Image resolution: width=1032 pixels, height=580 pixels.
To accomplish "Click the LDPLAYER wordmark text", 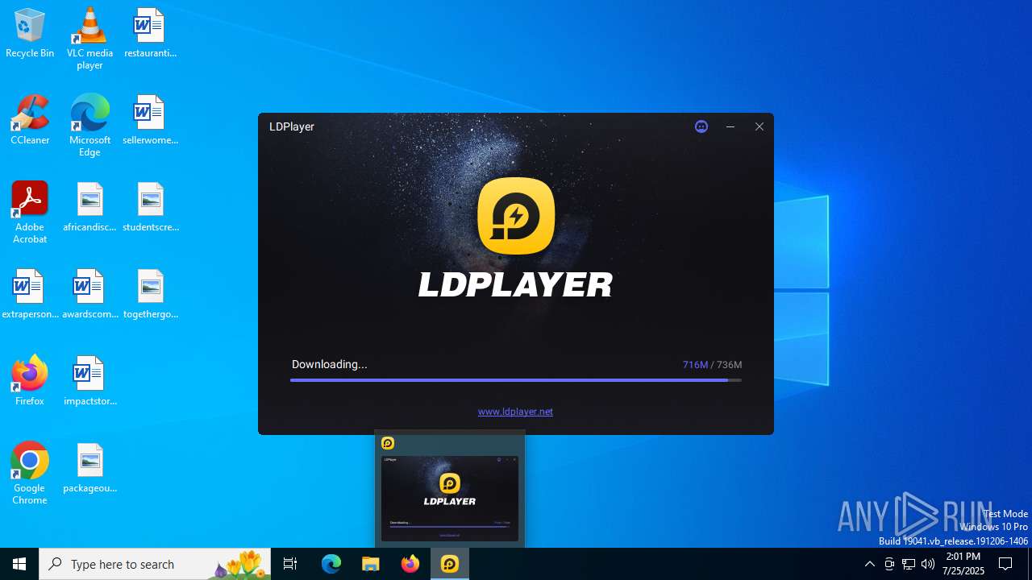I will point(515,284).
